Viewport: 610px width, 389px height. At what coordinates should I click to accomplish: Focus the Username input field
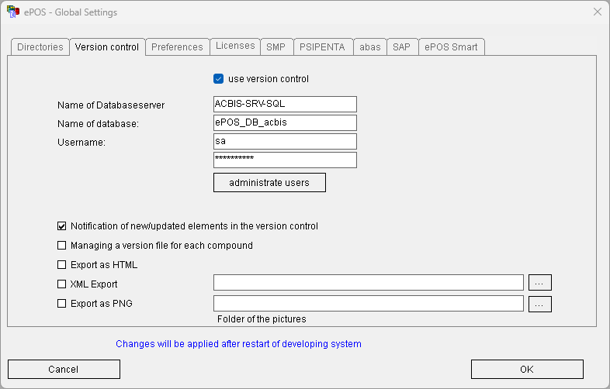(x=285, y=142)
